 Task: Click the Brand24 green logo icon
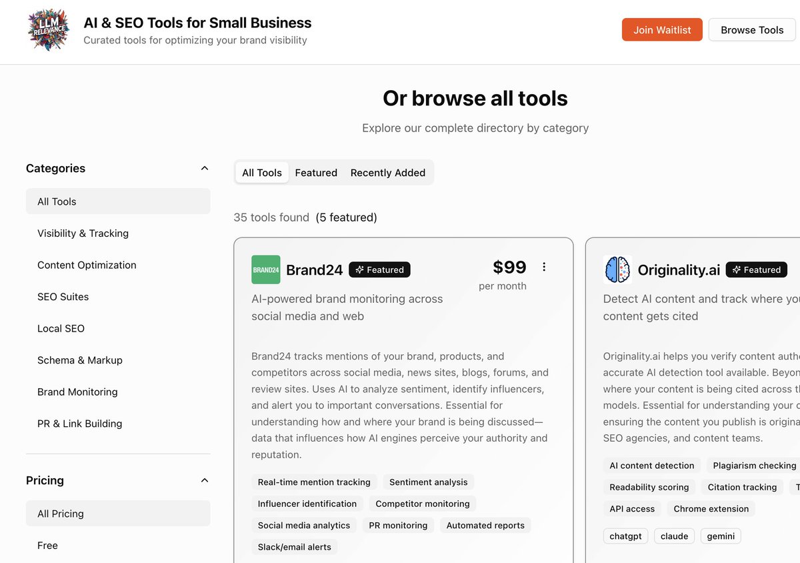266,269
